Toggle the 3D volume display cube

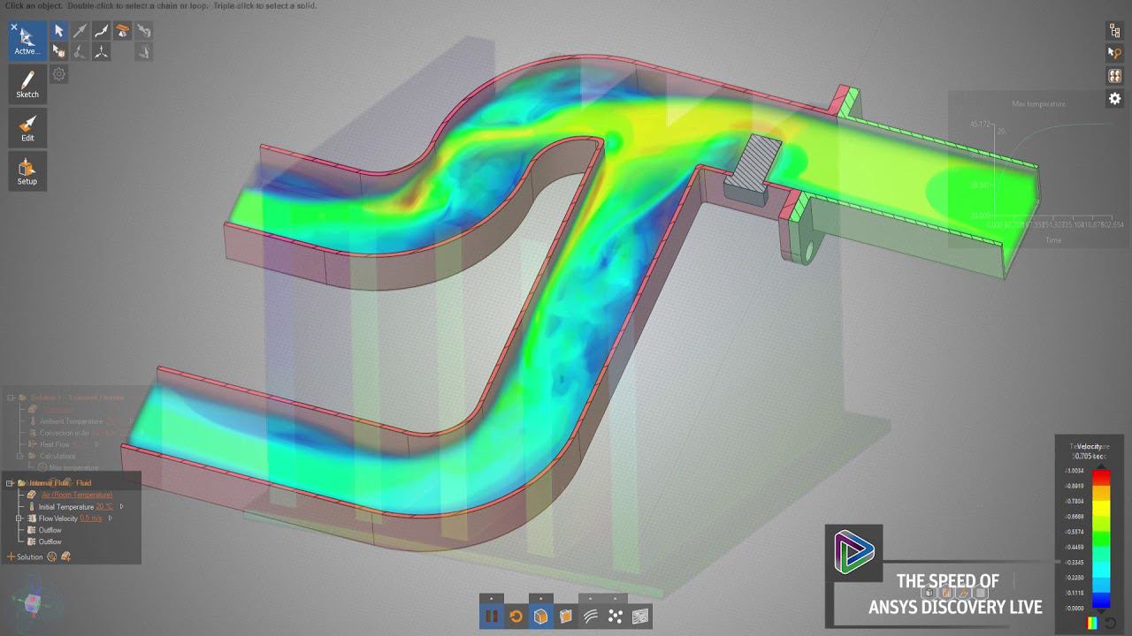(x=541, y=617)
